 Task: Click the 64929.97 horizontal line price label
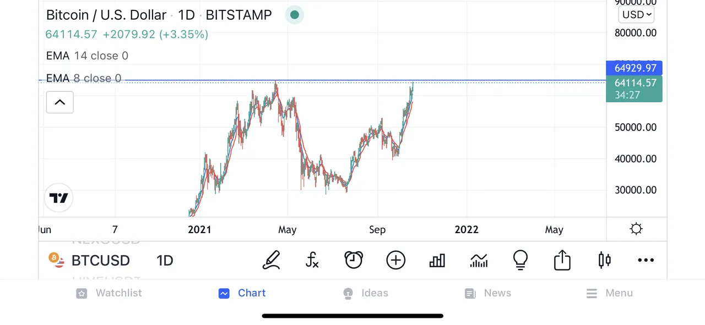(633, 68)
